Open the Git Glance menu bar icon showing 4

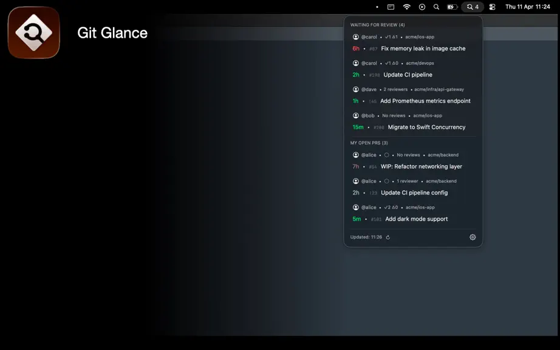pyautogui.click(x=473, y=7)
